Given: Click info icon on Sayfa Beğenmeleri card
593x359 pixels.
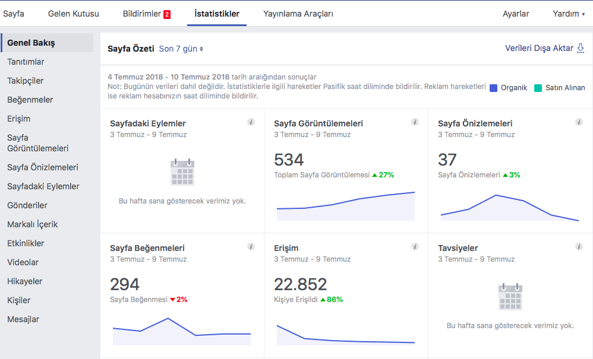Looking at the screenshot, I should point(251,246).
